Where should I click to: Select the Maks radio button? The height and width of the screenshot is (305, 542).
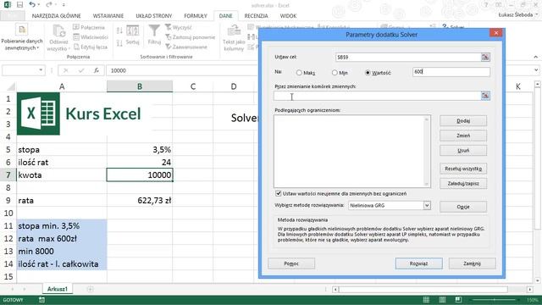click(299, 73)
